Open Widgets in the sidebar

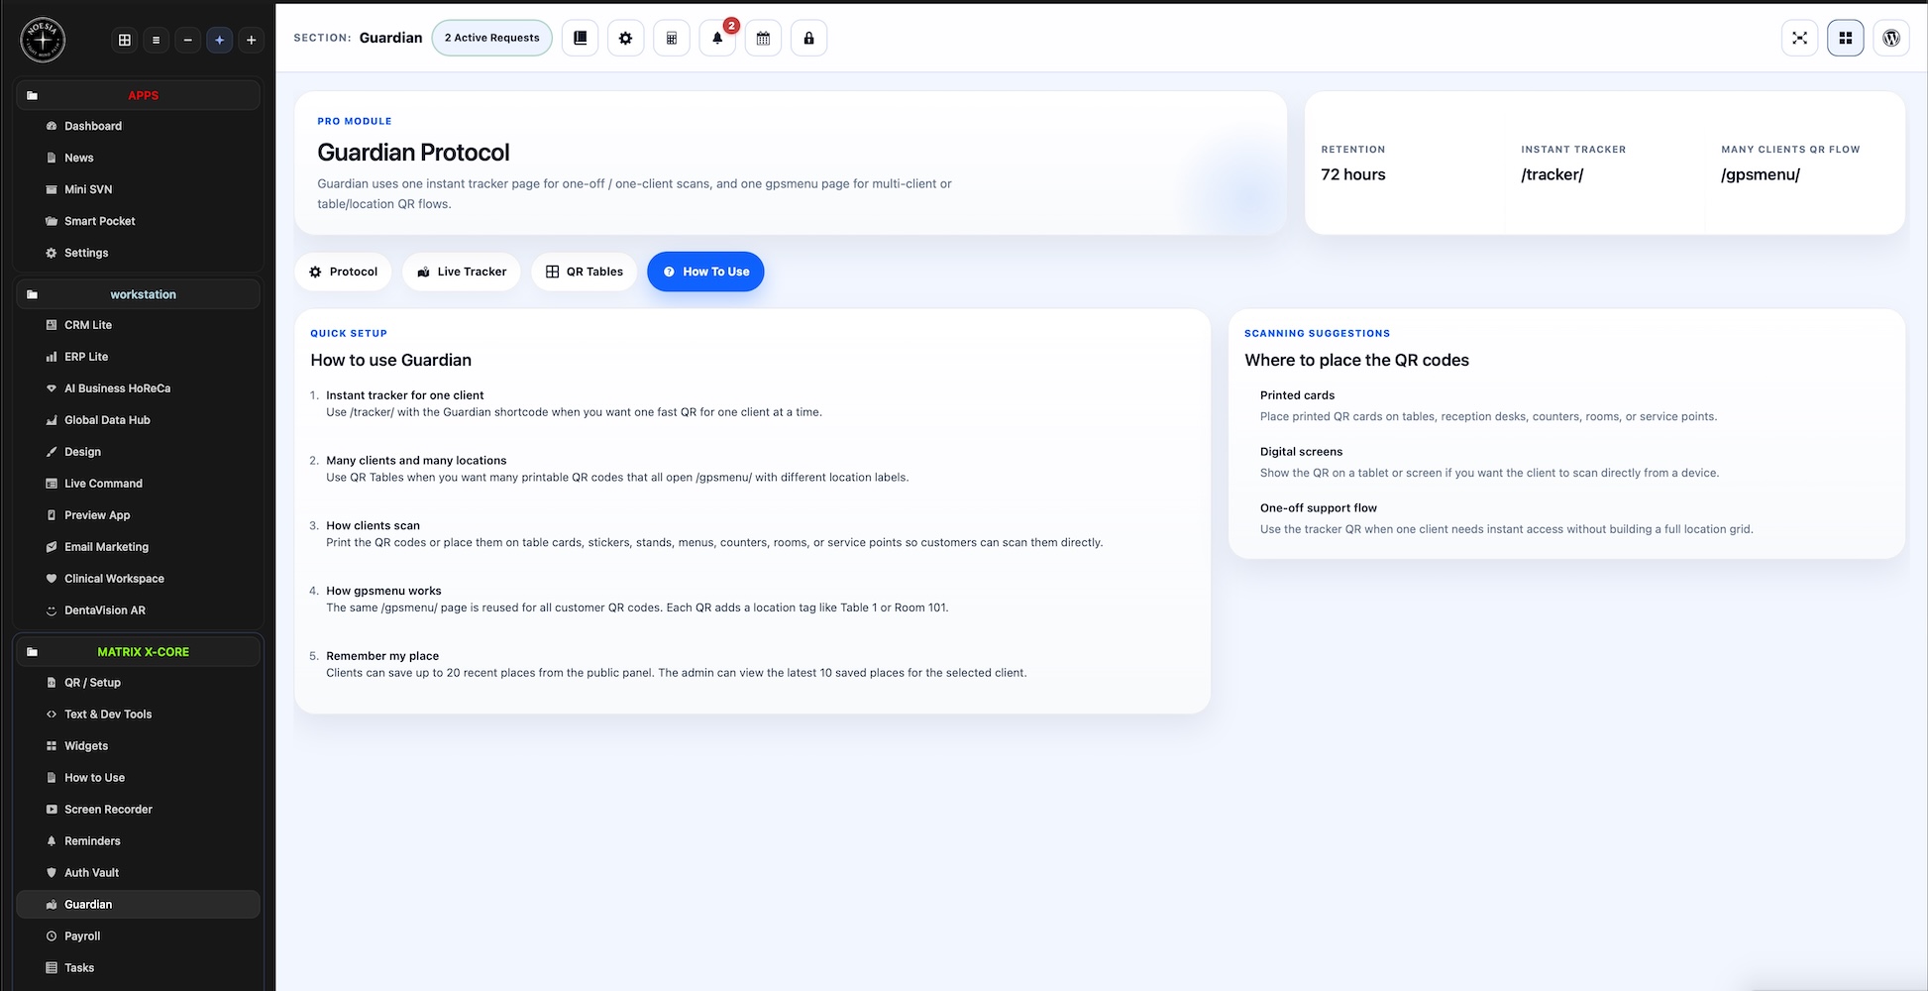point(139,746)
